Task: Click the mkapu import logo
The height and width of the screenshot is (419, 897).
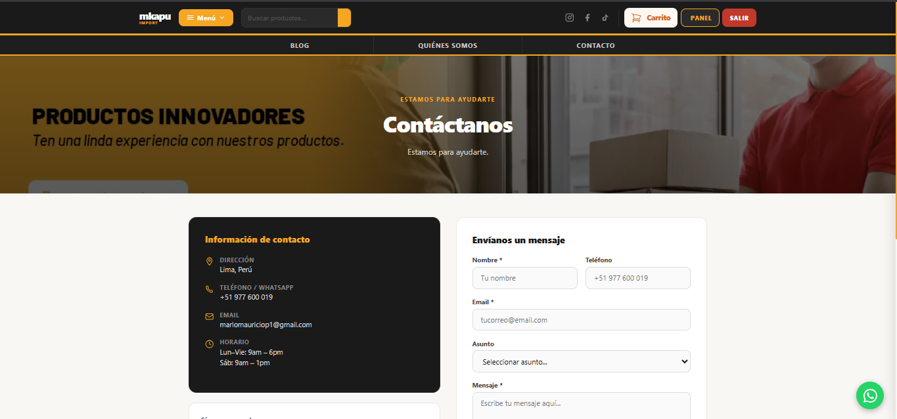Action: (155, 18)
